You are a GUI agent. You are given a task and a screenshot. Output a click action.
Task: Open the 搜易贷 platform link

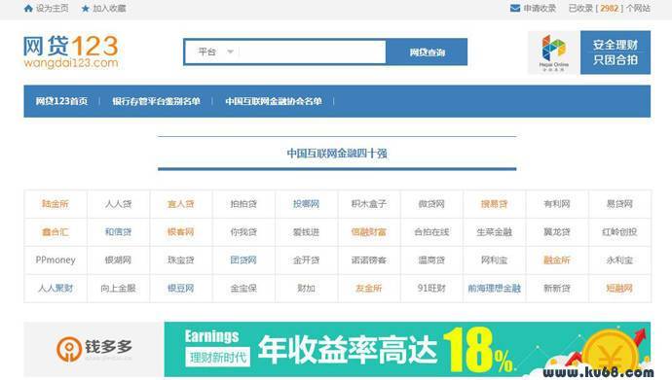tap(494, 204)
